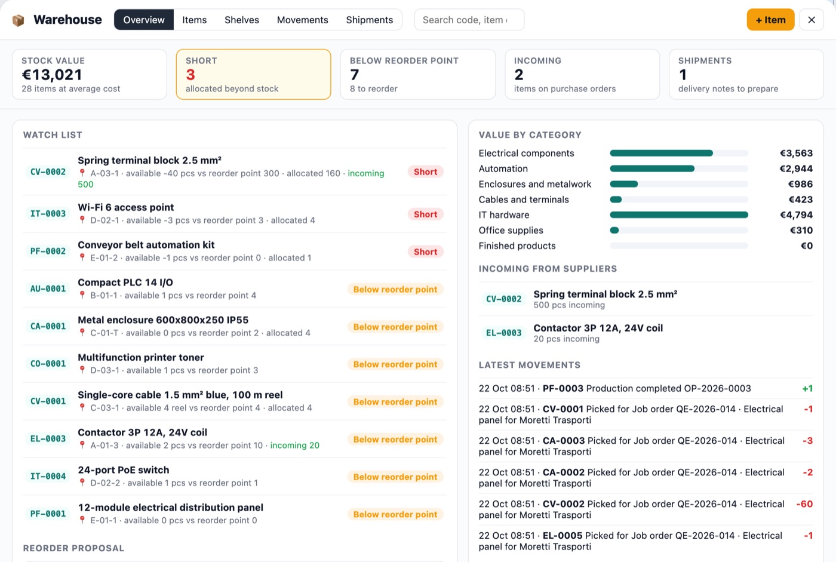
Task: Open the Short KPI card
Action: point(254,75)
